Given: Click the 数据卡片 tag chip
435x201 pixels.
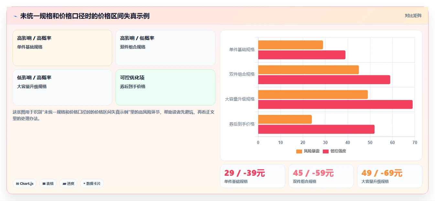Looking at the screenshot, I should [92, 184].
